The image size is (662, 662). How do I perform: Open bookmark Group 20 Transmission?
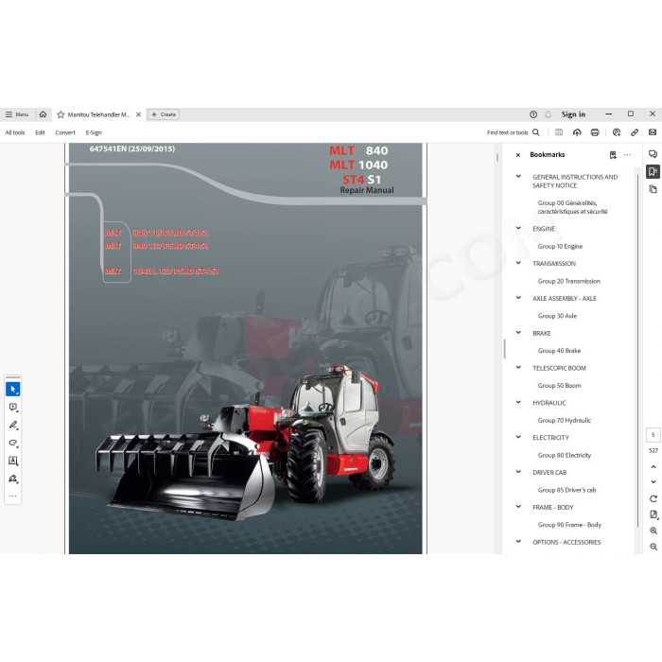[569, 281]
